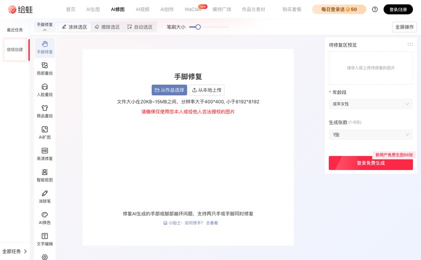The image size is (421, 260).
Task: Select 继续创建 in left sidebar
Action: [15, 49]
